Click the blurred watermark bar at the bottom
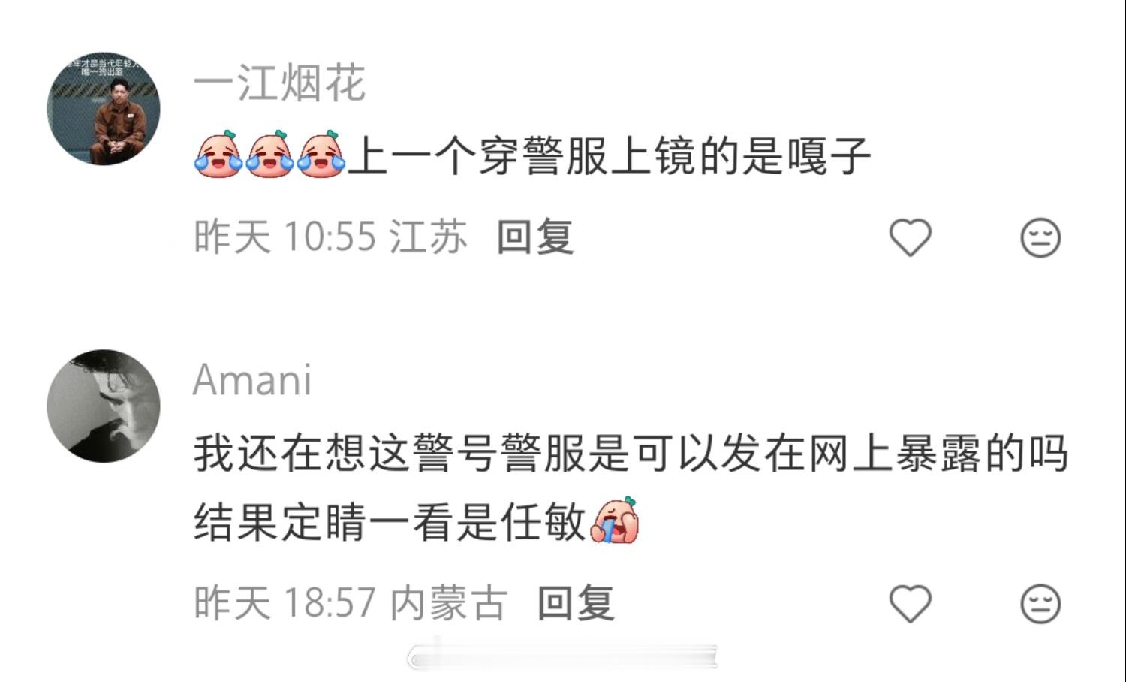The height and width of the screenshot is (682, 1126). point(563,658)
